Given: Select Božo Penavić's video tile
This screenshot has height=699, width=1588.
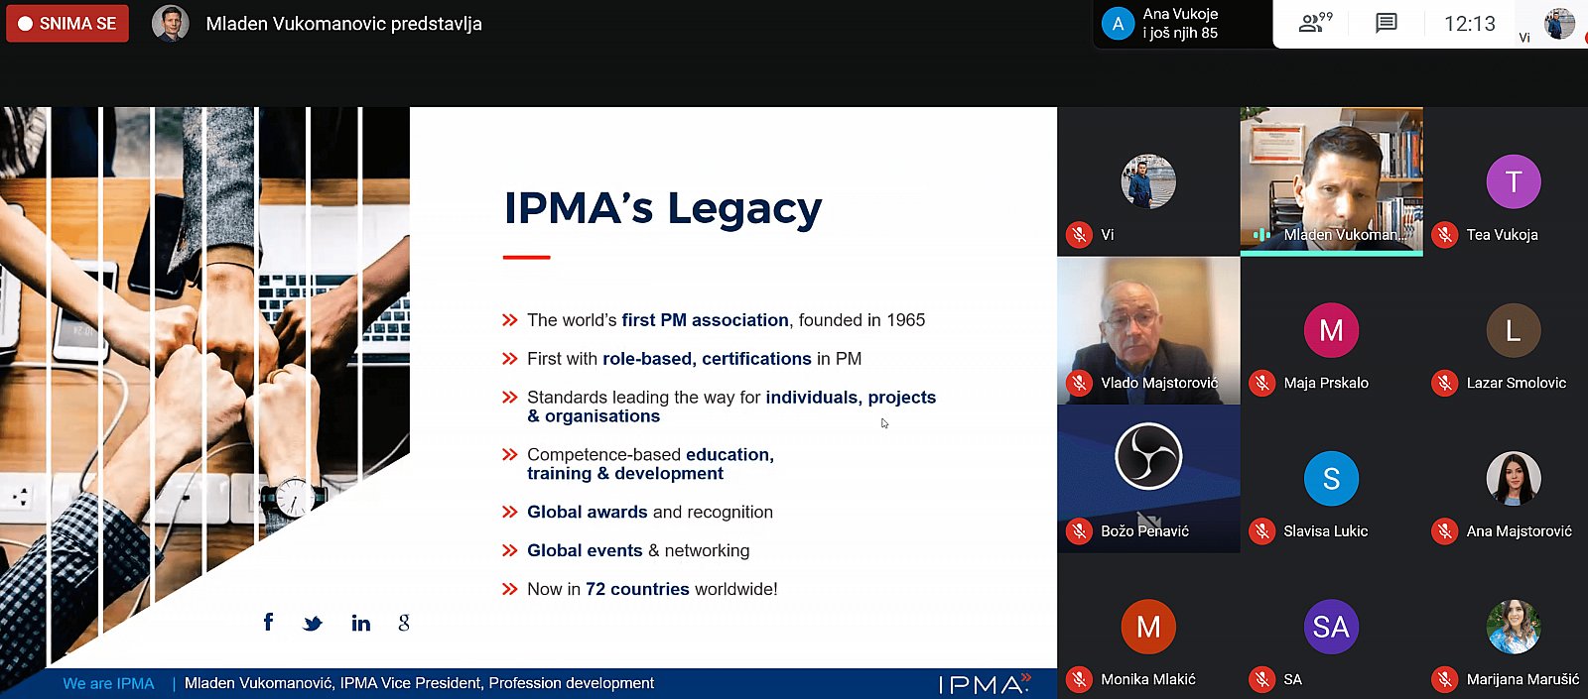Looking at the screenshot, I should pos(1148,479).
